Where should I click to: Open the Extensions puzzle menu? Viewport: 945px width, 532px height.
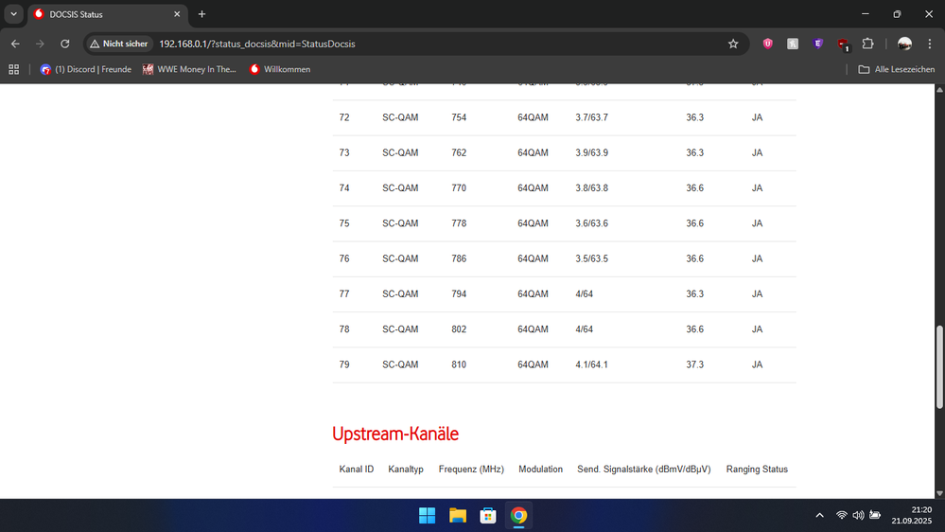(x=867, y=44)
